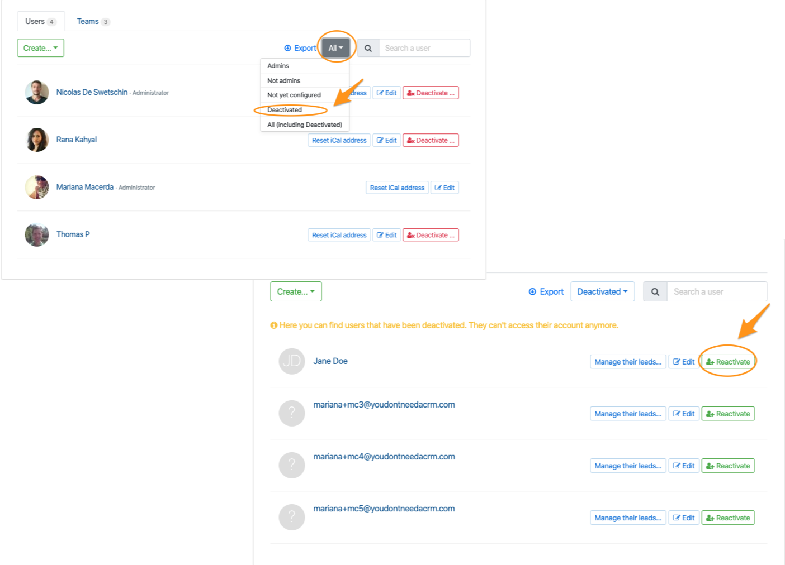785x565 pixels.
Task: Choose Not yet configured filter option
Action: click(294, 95)
